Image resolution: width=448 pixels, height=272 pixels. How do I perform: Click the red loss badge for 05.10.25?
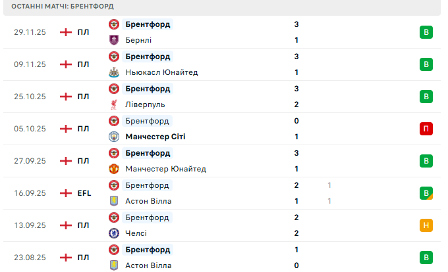[426, 129]
